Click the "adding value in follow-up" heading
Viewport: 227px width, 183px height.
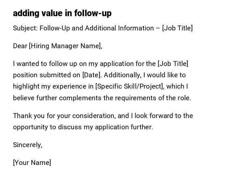tap(62, 13)
